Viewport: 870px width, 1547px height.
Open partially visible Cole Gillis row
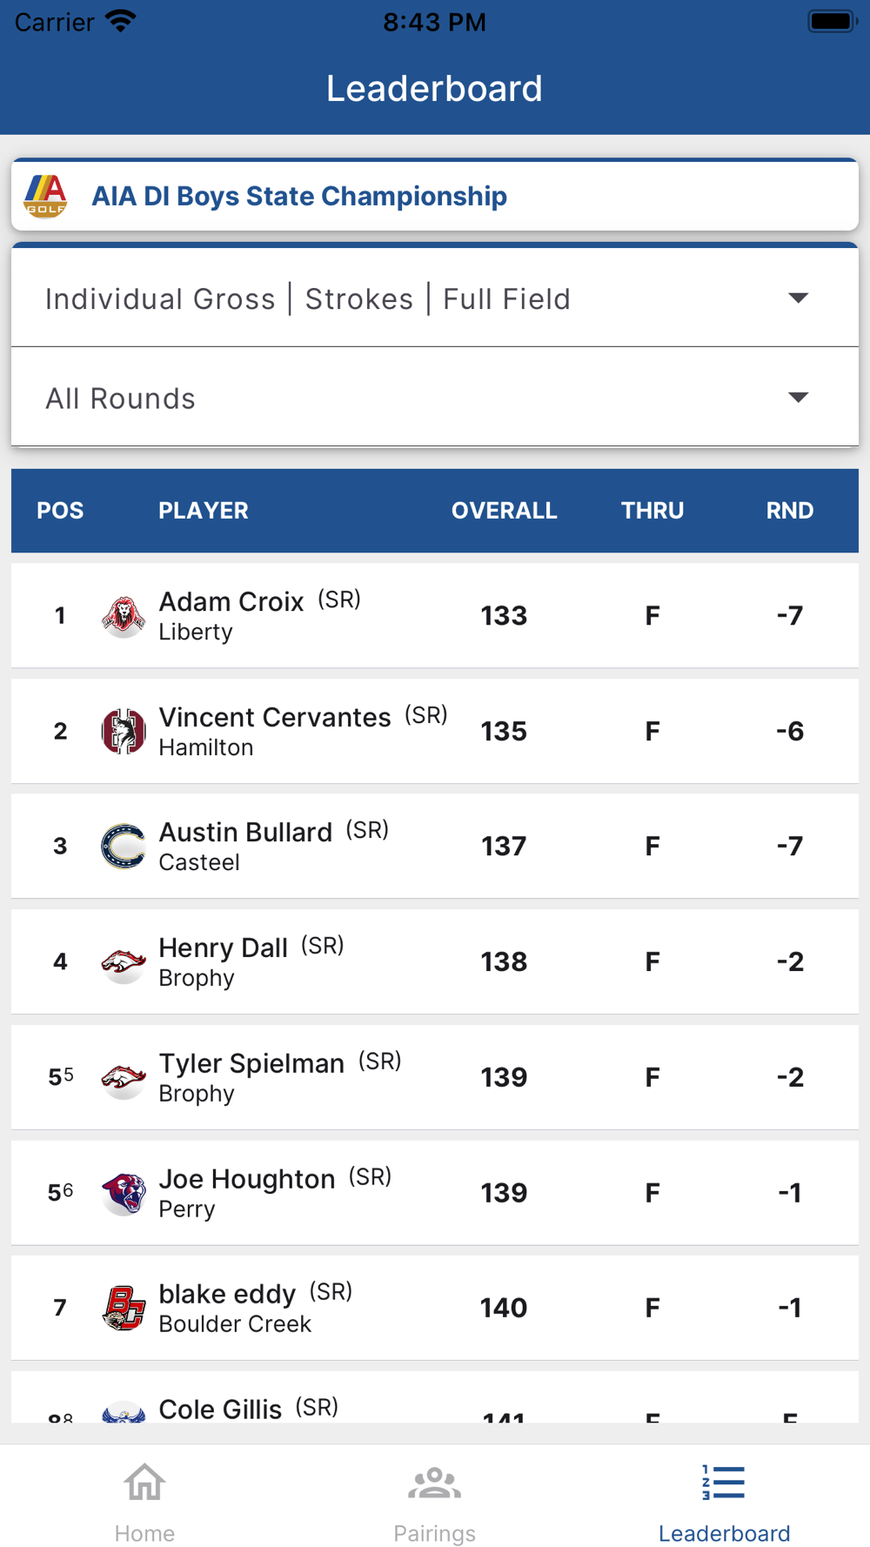click(435, 1397)
